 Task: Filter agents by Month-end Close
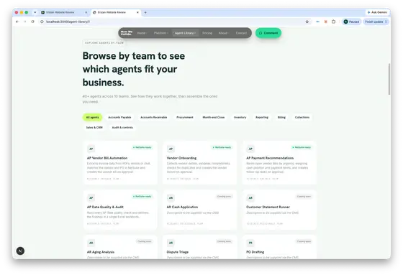[214, 117]
